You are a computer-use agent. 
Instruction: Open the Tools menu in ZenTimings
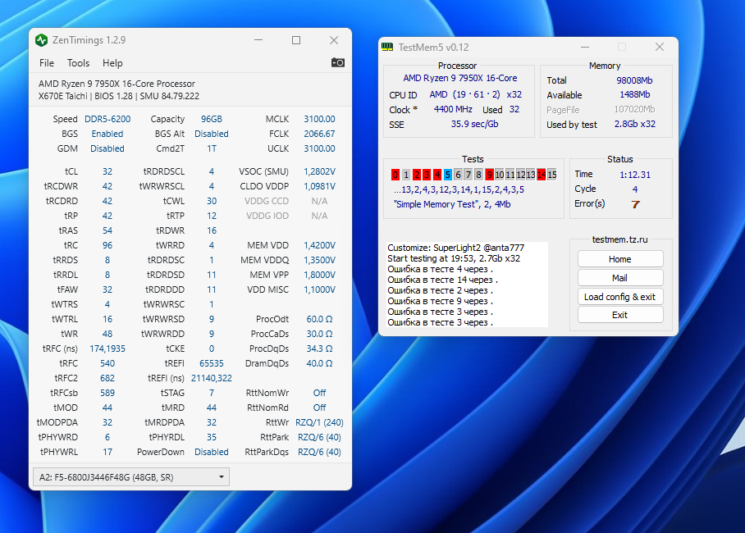(x=78, y=62)
